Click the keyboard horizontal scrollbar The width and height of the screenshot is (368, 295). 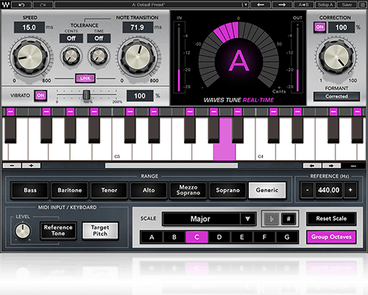[171, 166]
